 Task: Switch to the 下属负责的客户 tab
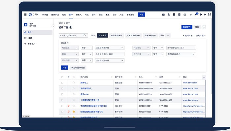coord(133,36)
